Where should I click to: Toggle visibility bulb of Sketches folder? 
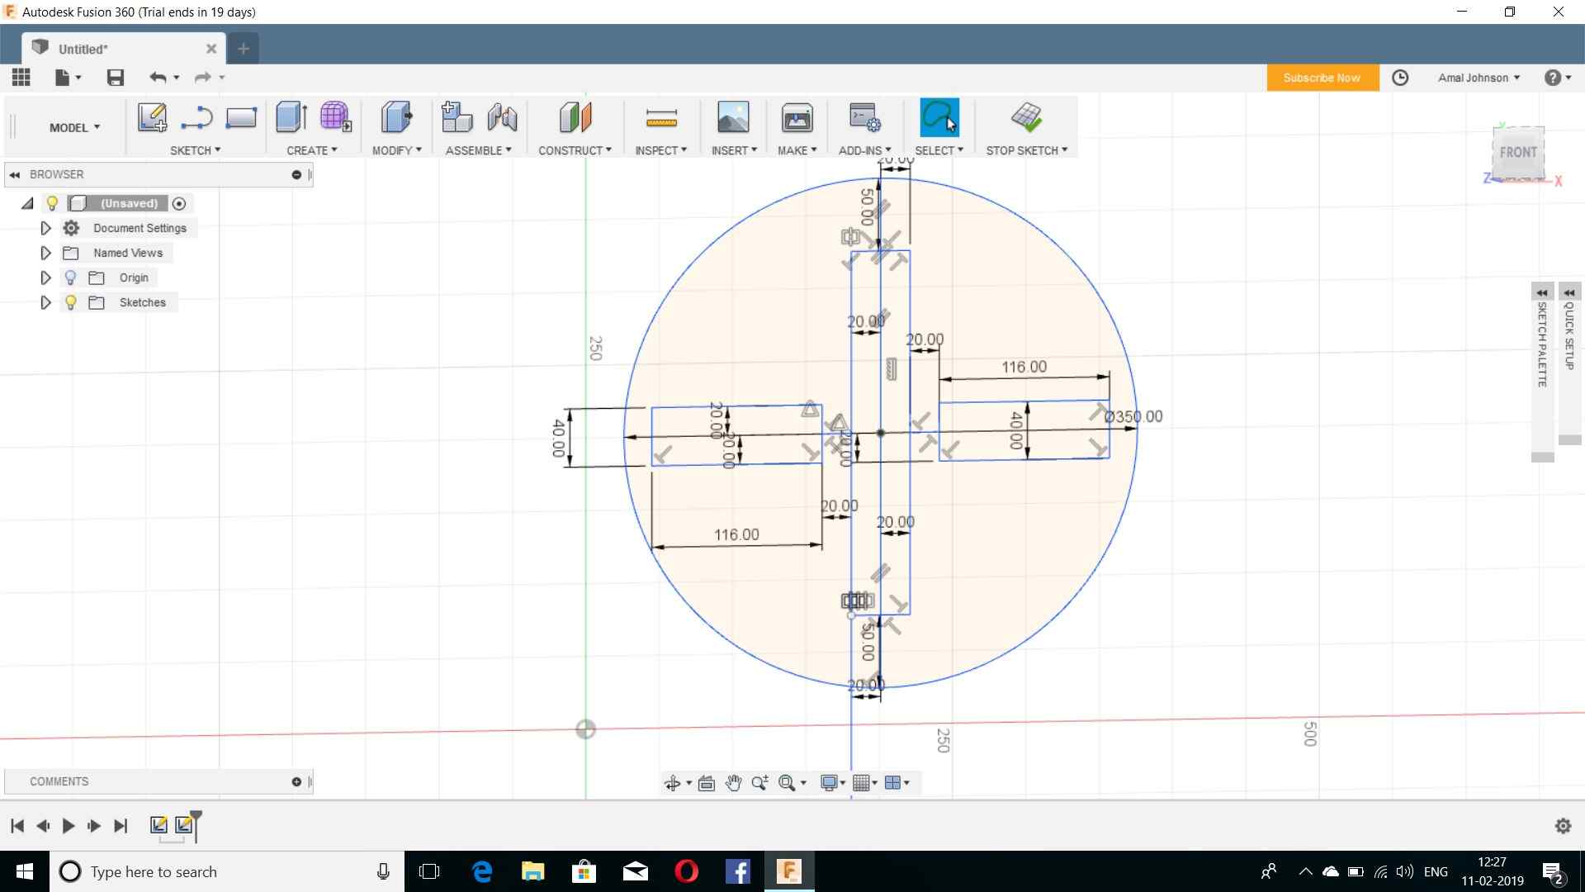tap(71, 302)
